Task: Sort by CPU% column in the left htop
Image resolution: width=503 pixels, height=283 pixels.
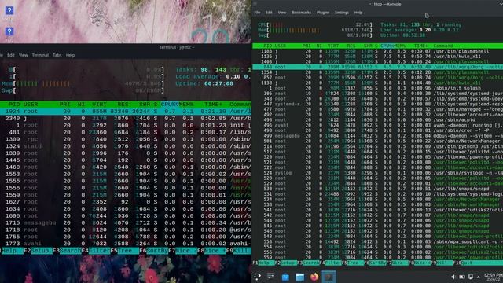Action: pos(170,105)
